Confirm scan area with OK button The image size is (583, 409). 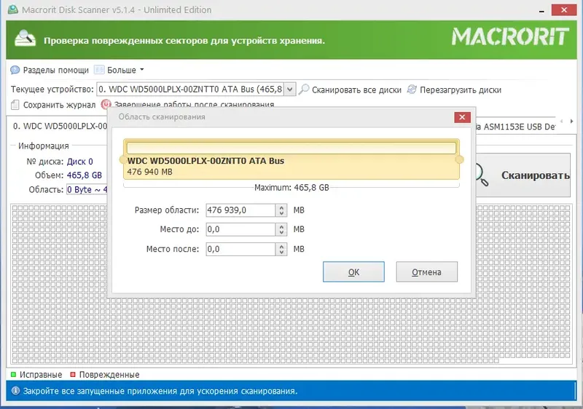pyautogui.click(x=353, y=272)
